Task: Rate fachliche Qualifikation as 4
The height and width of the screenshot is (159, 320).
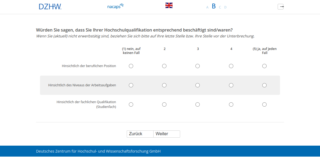Action: point(231,104)
